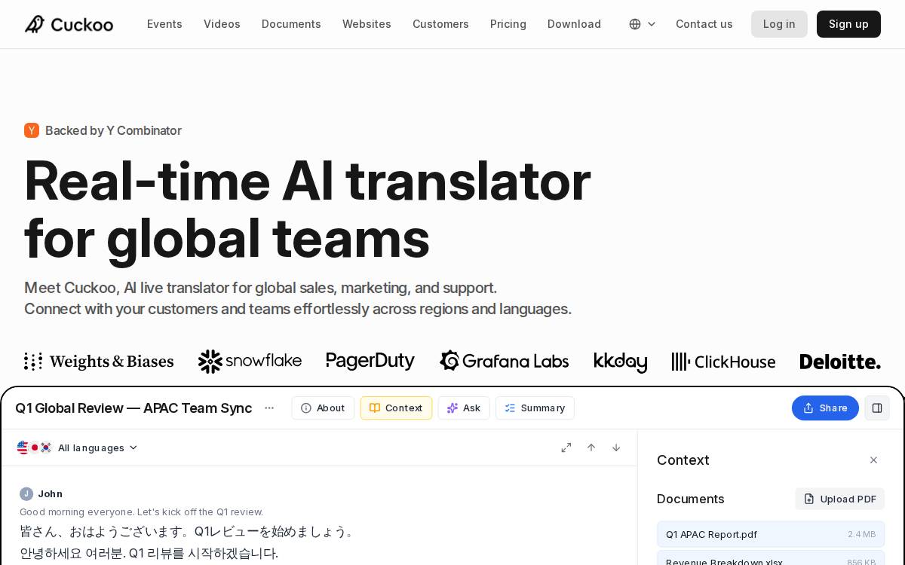This screenshot has height=565, width=905.
Task: Click the Upload PDF button
Action: coord(839,499)
